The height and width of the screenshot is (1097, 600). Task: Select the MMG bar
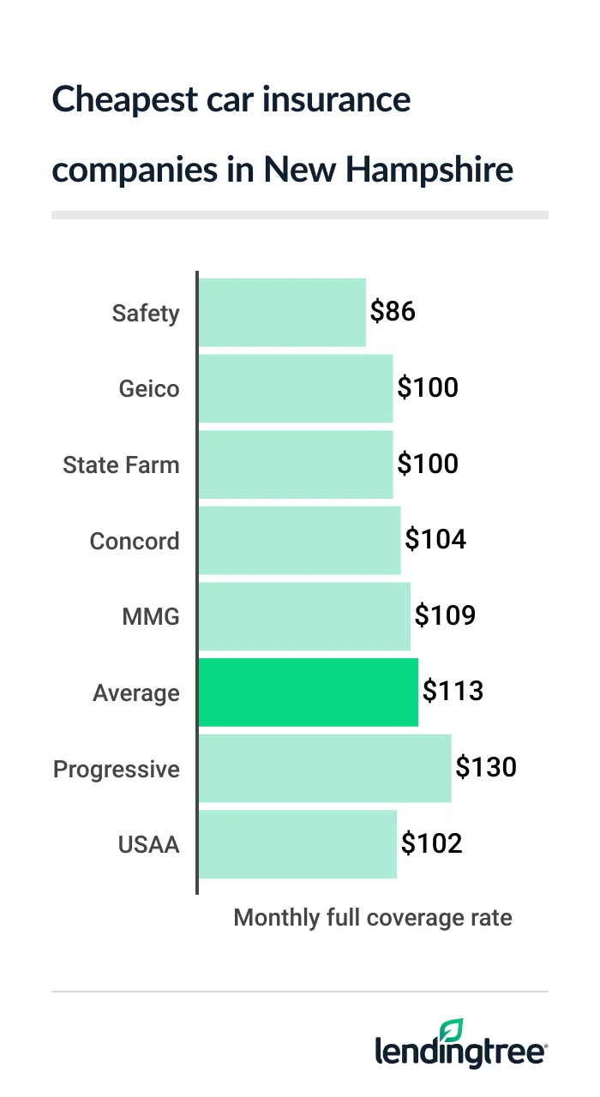(304, 616)
